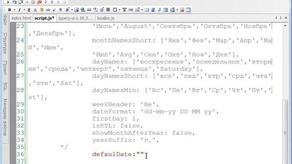Click on 'dayNames' on line 26
The image size is (292, 164).
pos(108,62)
